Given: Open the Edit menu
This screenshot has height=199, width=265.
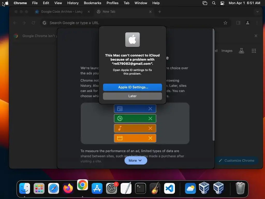Looking at the screenshot, I should 46,3.
